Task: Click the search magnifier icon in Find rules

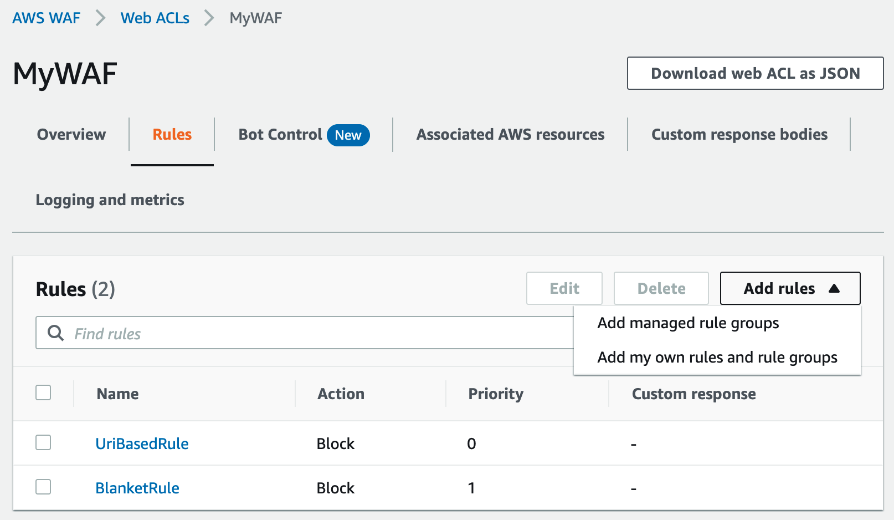Action: click(x=55, y=333)
